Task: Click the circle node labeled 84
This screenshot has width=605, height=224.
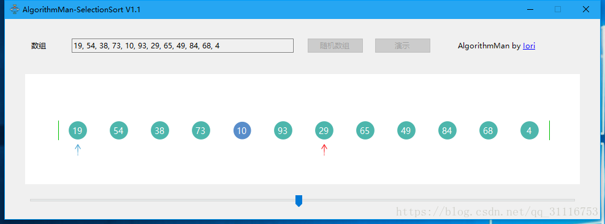Action: click(x=447, y=131)
